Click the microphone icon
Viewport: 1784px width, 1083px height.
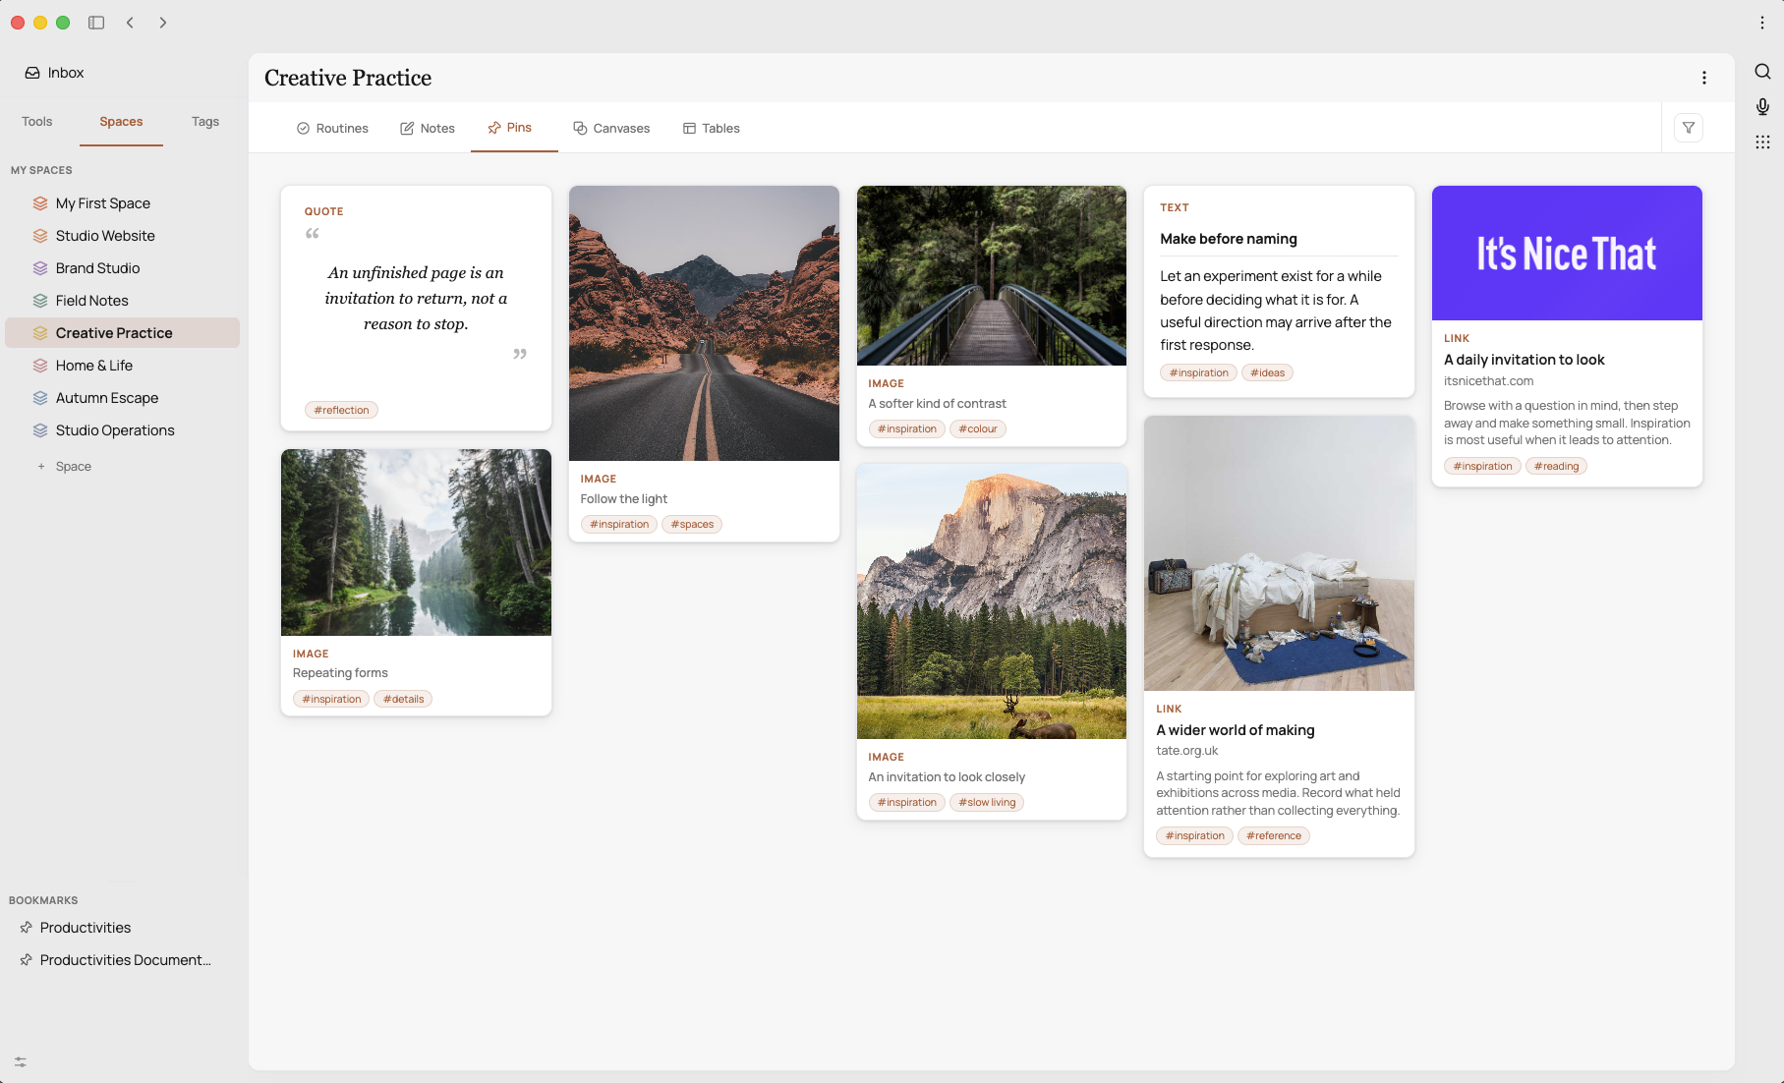(x=1762, y=107)
